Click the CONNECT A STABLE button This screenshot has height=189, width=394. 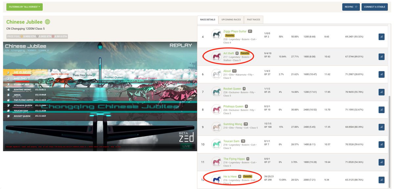click(x=374, y=7)
